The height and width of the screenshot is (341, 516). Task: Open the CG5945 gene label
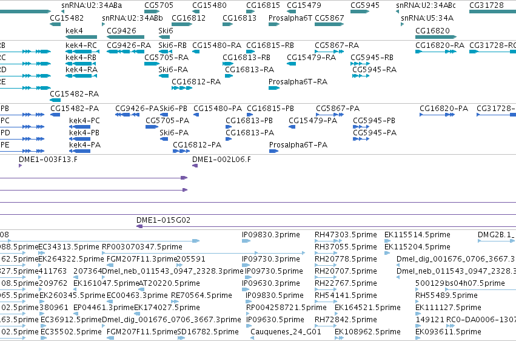click(x=365, y=5)
